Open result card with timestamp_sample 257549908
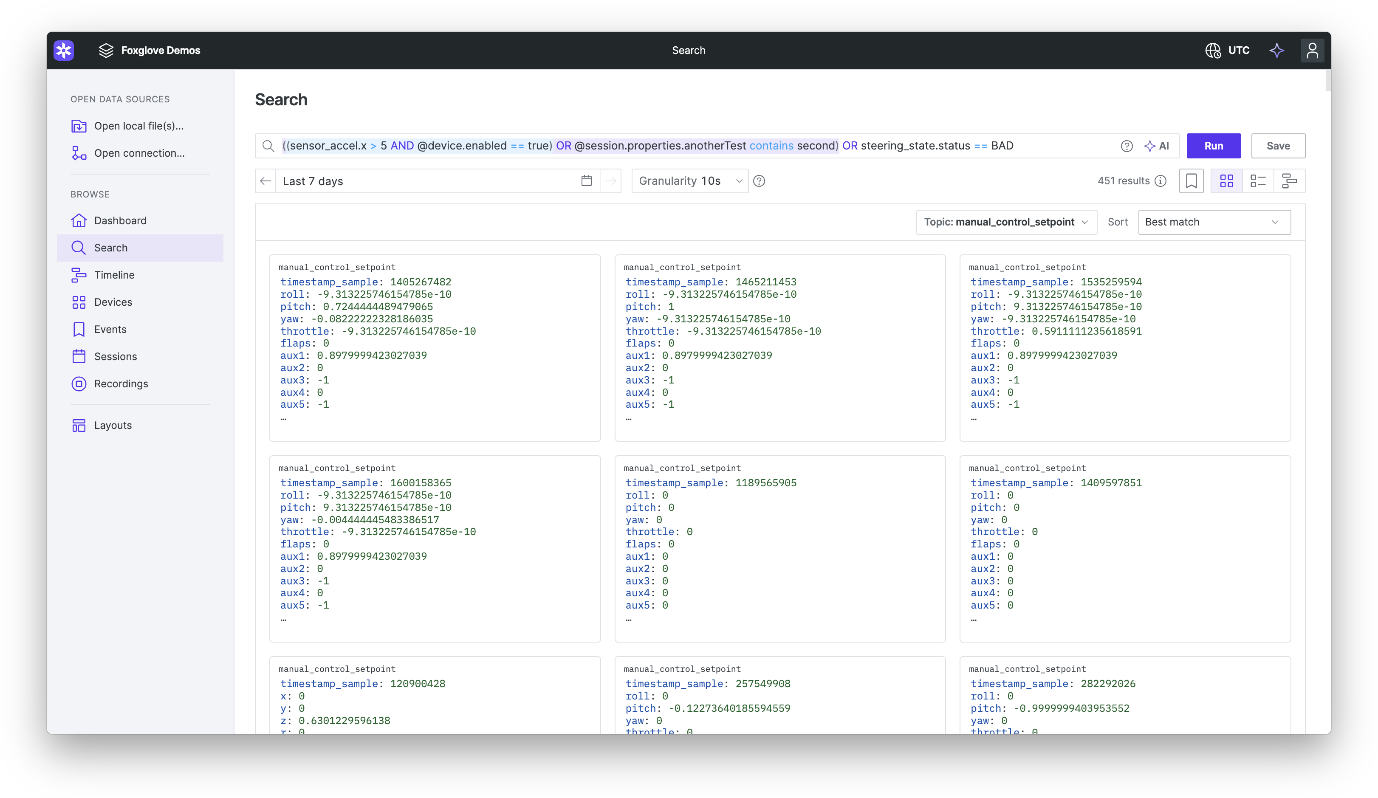Viewport: 1378px width, 798px height. tap(780, 695)
